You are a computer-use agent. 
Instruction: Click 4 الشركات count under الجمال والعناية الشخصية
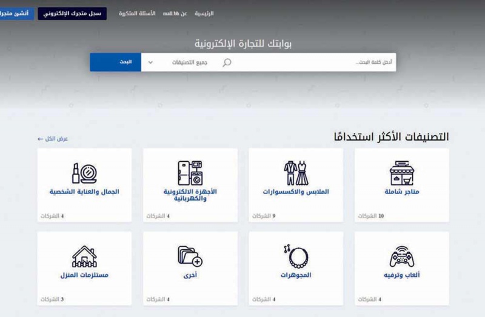(52, 216)
